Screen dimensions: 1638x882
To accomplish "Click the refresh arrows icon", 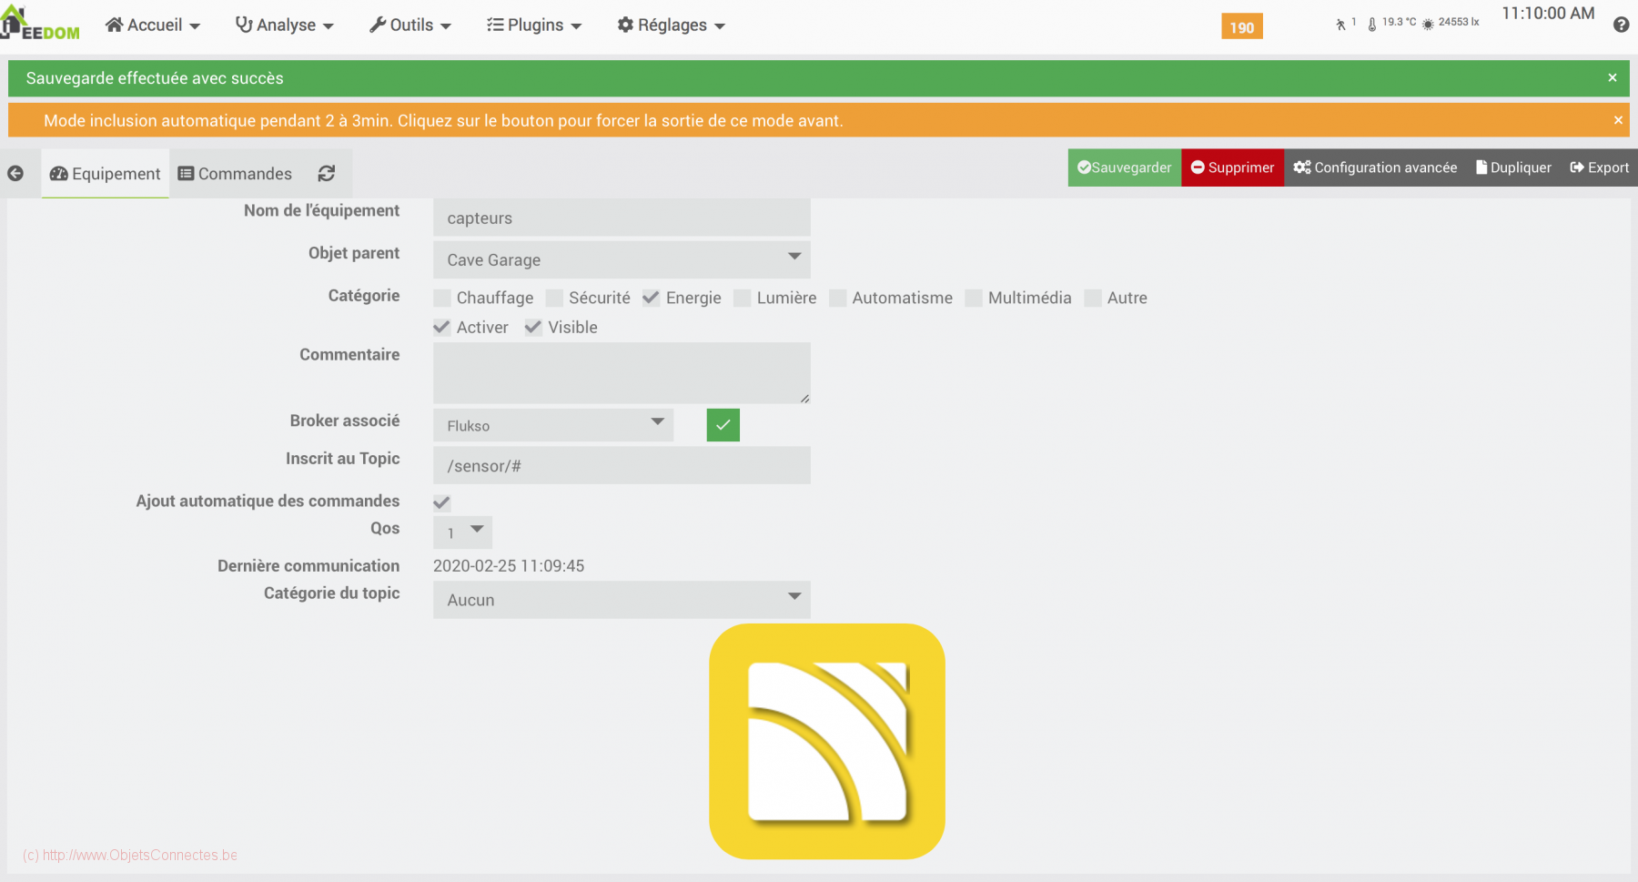I will pyautogui.click(x=327, y=173).
